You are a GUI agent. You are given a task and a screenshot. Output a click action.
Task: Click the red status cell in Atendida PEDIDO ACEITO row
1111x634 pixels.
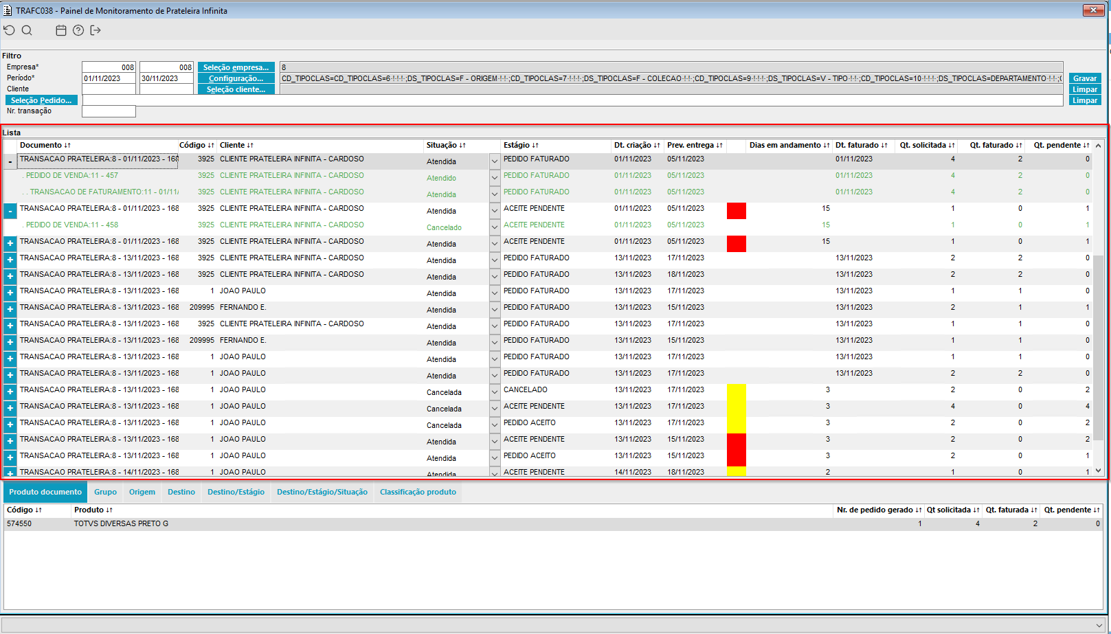click(737, 458)
